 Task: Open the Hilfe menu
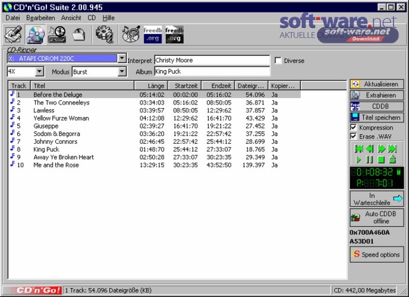109,18
